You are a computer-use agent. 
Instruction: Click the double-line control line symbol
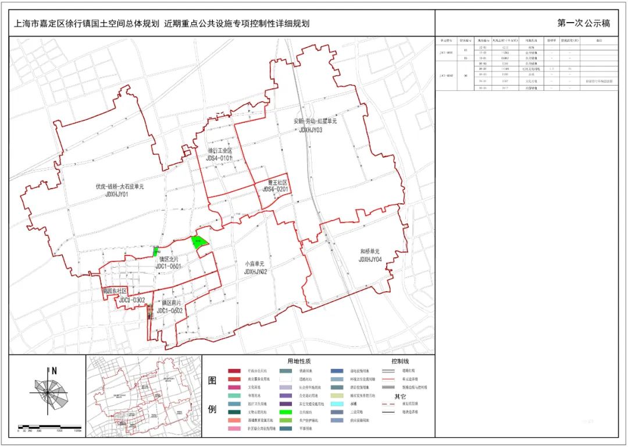tap(388, 371)
